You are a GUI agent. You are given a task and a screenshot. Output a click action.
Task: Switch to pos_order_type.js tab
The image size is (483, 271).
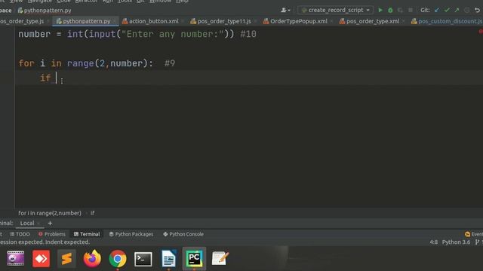tap(22, 21)
